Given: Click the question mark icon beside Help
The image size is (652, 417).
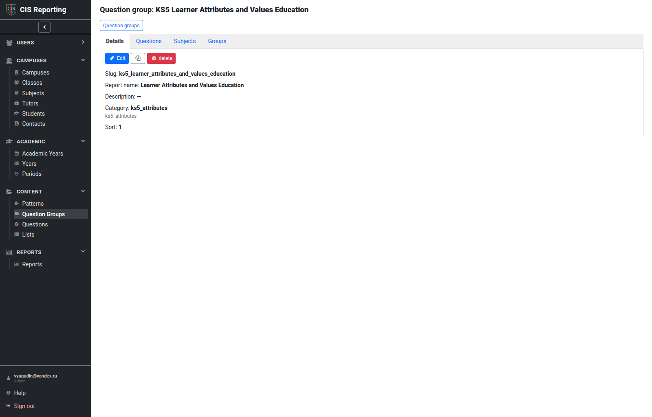Looking at the screenshot, I should (x=9, y=393).
